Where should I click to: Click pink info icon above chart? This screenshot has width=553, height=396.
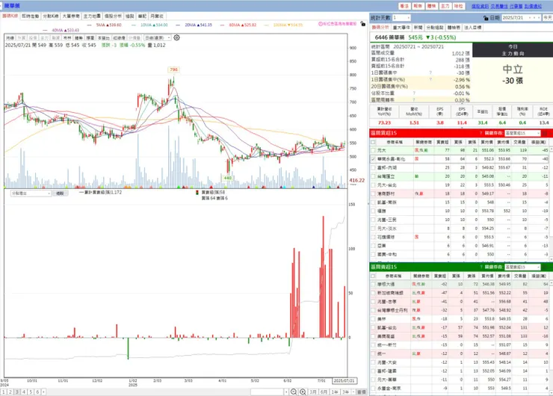click(x=321, y=24)
